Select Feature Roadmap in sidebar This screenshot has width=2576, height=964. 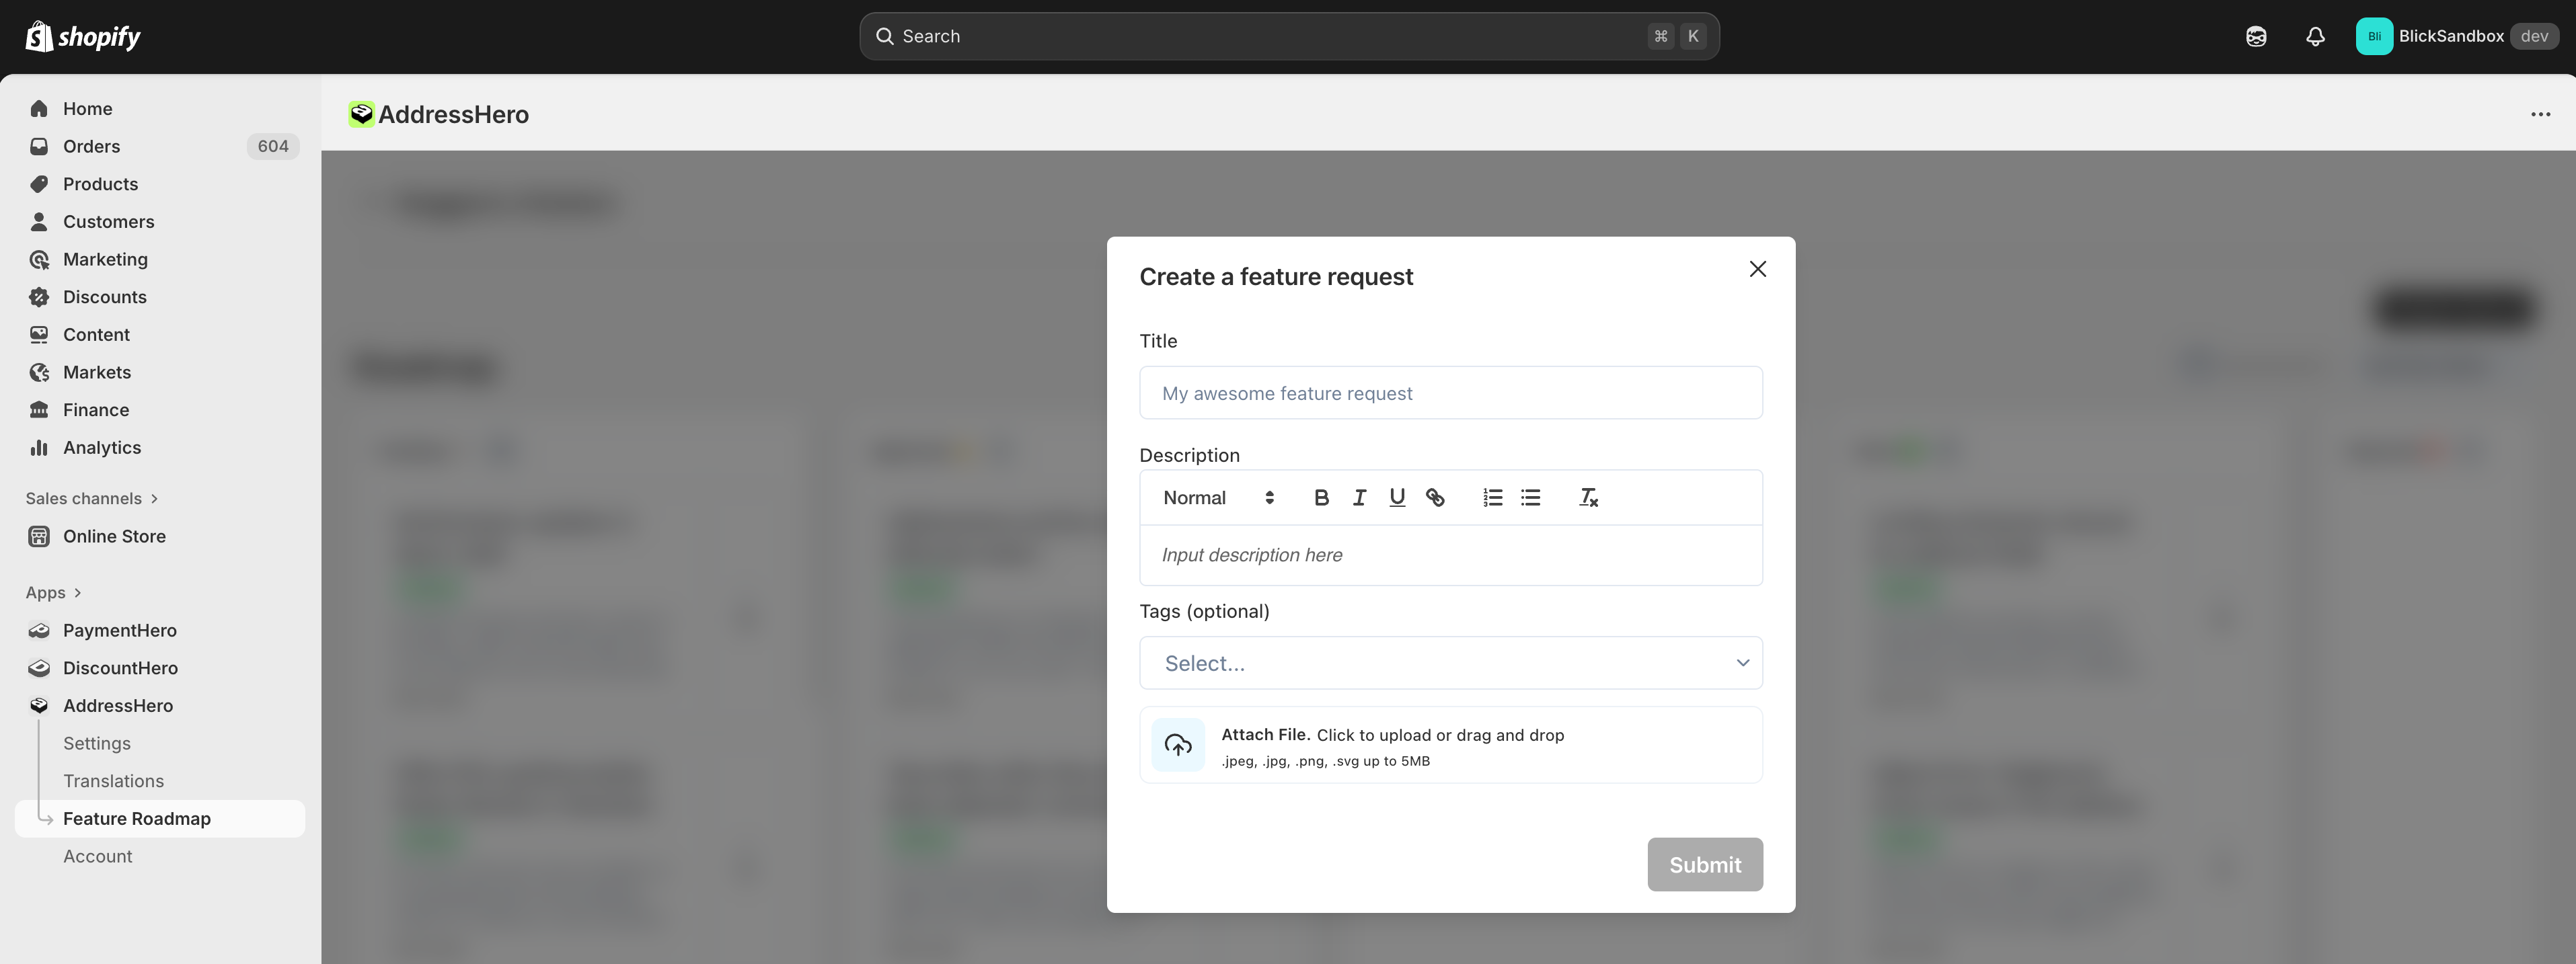[x=160, y=818]
